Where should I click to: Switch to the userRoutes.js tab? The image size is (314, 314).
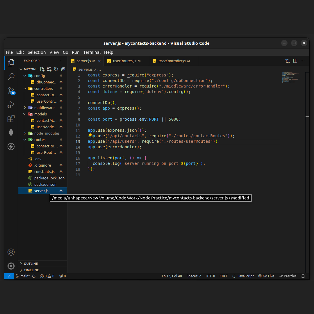[126, 61]
